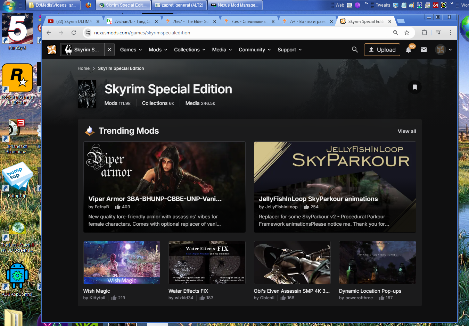Open the Support dropdown menu

click(290, 50)
